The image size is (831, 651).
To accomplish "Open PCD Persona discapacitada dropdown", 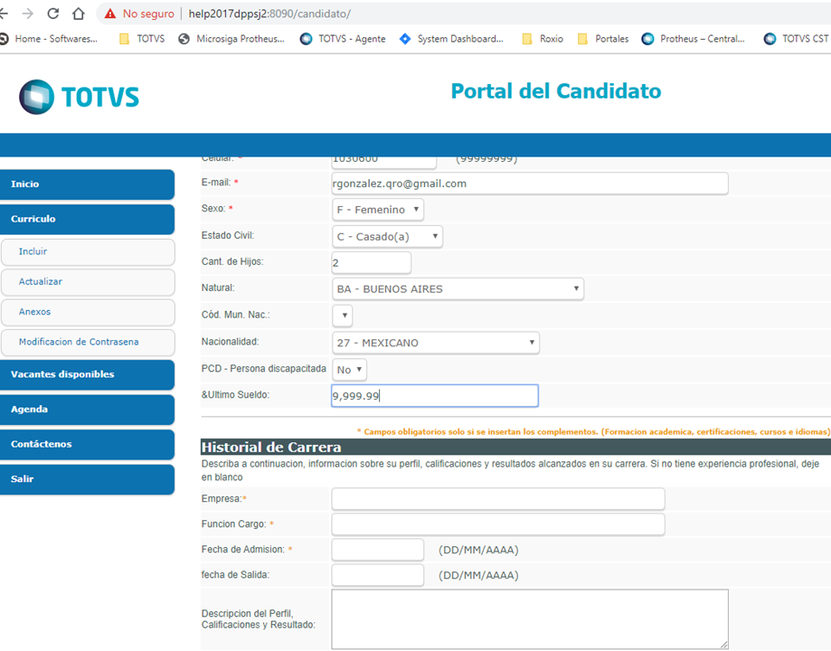I will pyautogui.click(x=349, y=370).
